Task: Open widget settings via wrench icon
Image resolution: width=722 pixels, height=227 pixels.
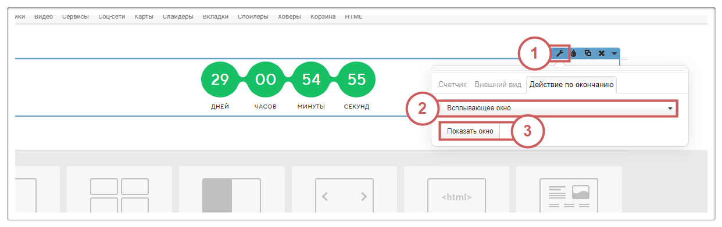Action: point(560,53)
